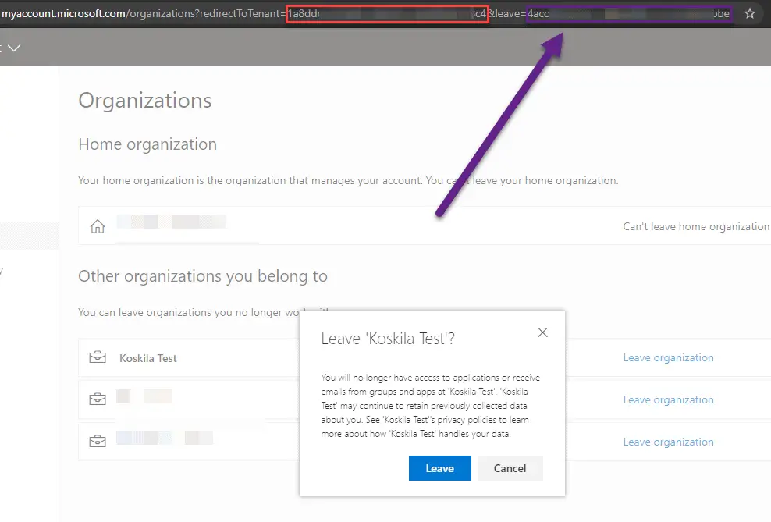Click the home icon in Home organization row
Image resolution: width=771 pixels, height=522 pixels.
tap(98, 227)
